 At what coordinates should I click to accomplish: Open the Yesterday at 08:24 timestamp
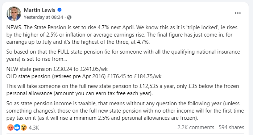pyautogui.click(x=43, y=17)
